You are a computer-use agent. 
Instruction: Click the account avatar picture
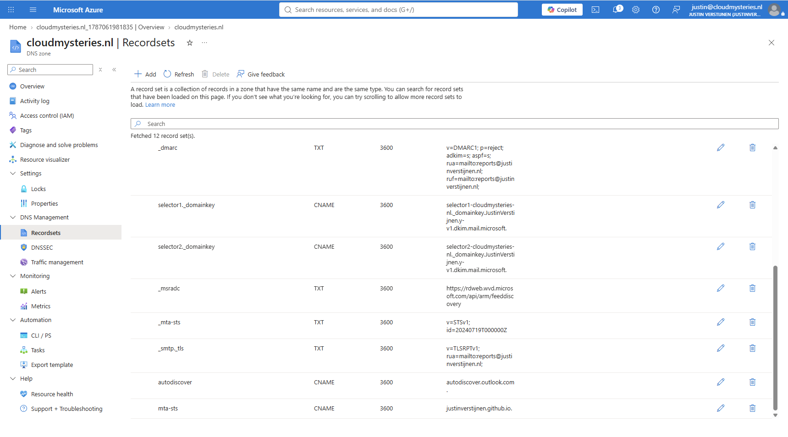click(774, 10)
